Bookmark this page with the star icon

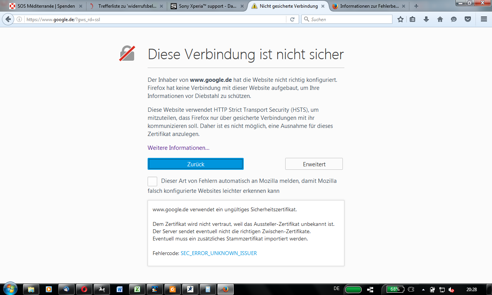[401, 19]
